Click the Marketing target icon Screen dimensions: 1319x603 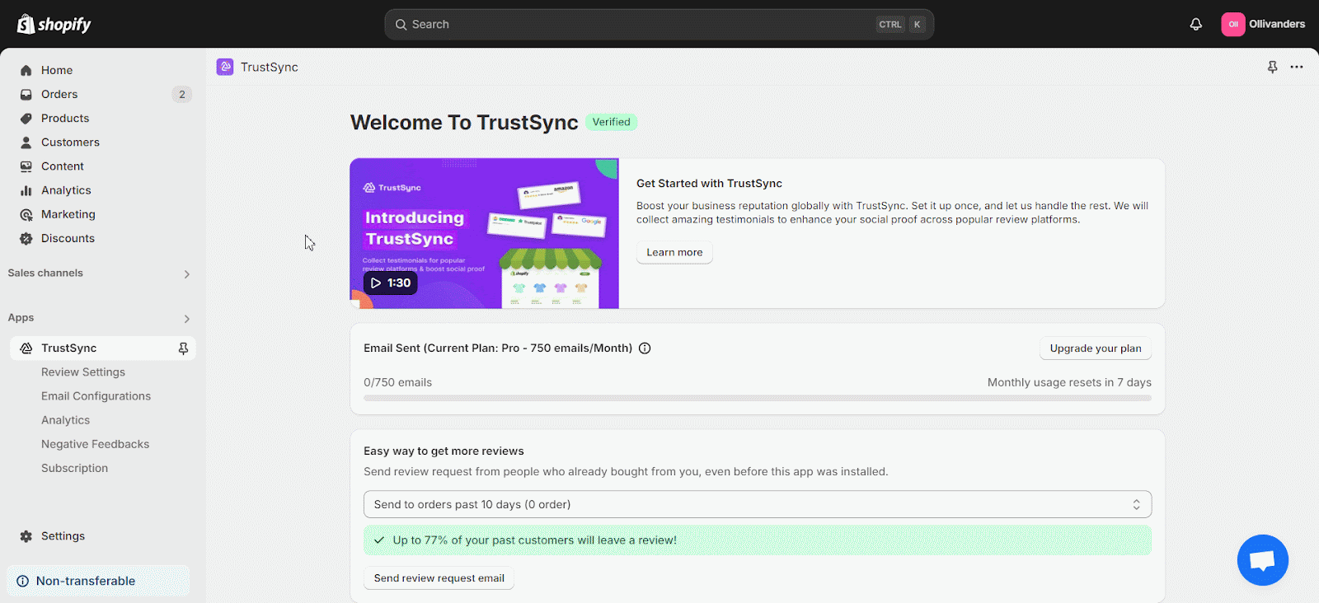point(26,214)
